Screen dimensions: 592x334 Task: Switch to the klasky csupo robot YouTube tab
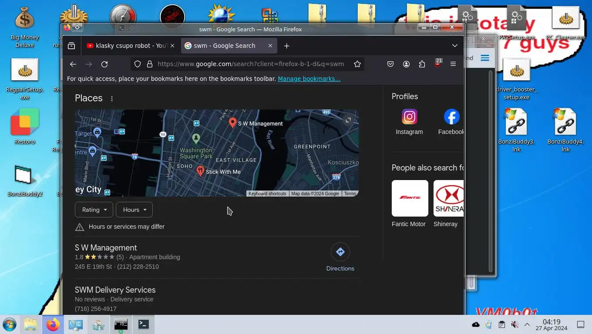[x=131, y=46]
